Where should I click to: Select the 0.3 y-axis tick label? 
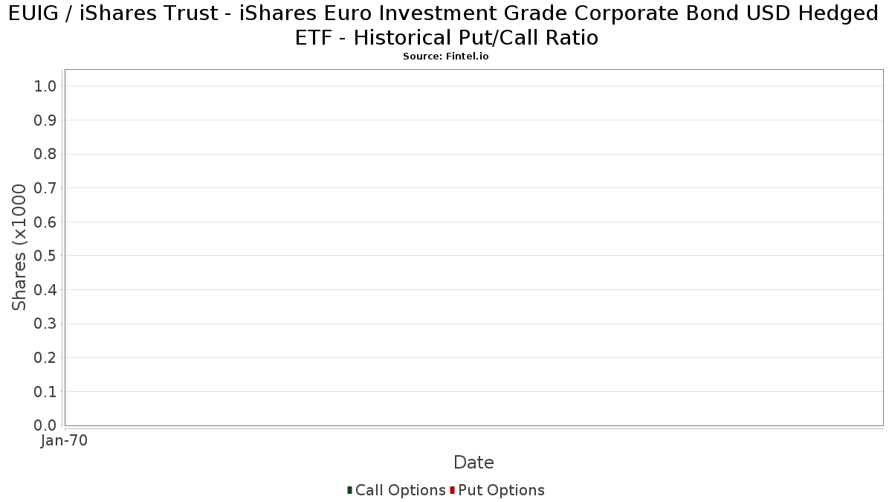click(45, 324)
